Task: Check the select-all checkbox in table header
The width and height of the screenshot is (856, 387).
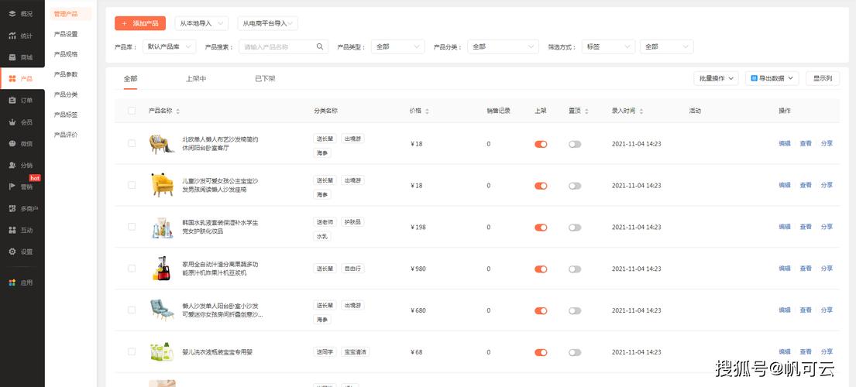Action: point(132,111)
